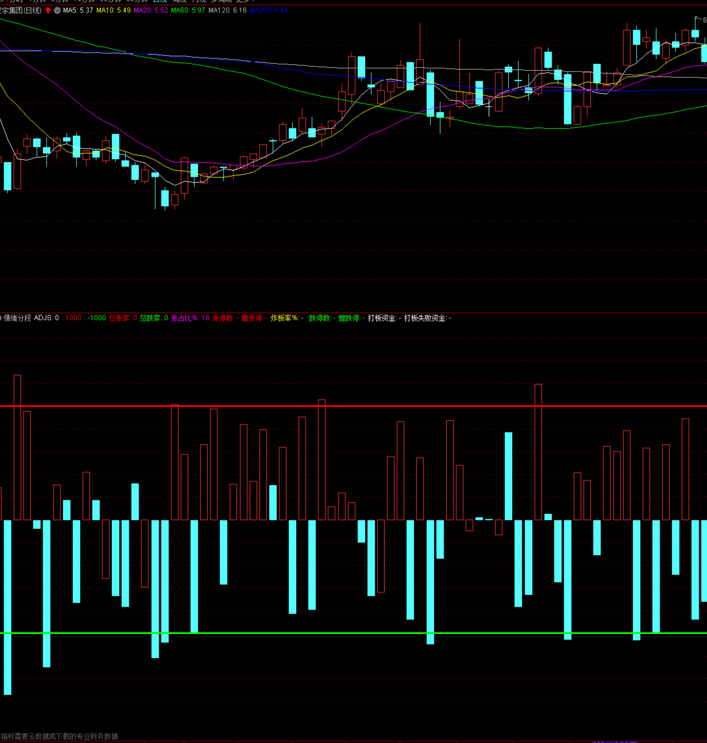Click the 打板资金 readout
This screenshot has width=707, height=743.
[x=384, y=318]
